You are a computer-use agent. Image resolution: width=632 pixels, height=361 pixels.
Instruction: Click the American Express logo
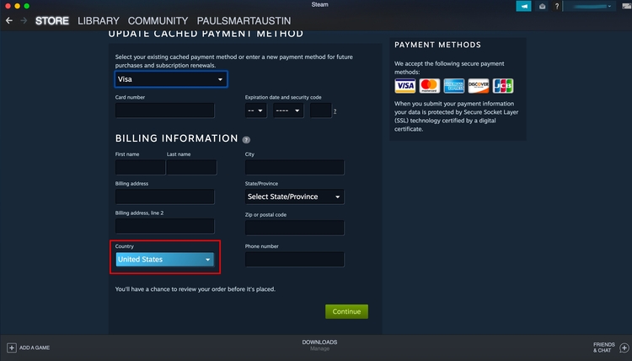pyautogui.click(x=454, y=85)
